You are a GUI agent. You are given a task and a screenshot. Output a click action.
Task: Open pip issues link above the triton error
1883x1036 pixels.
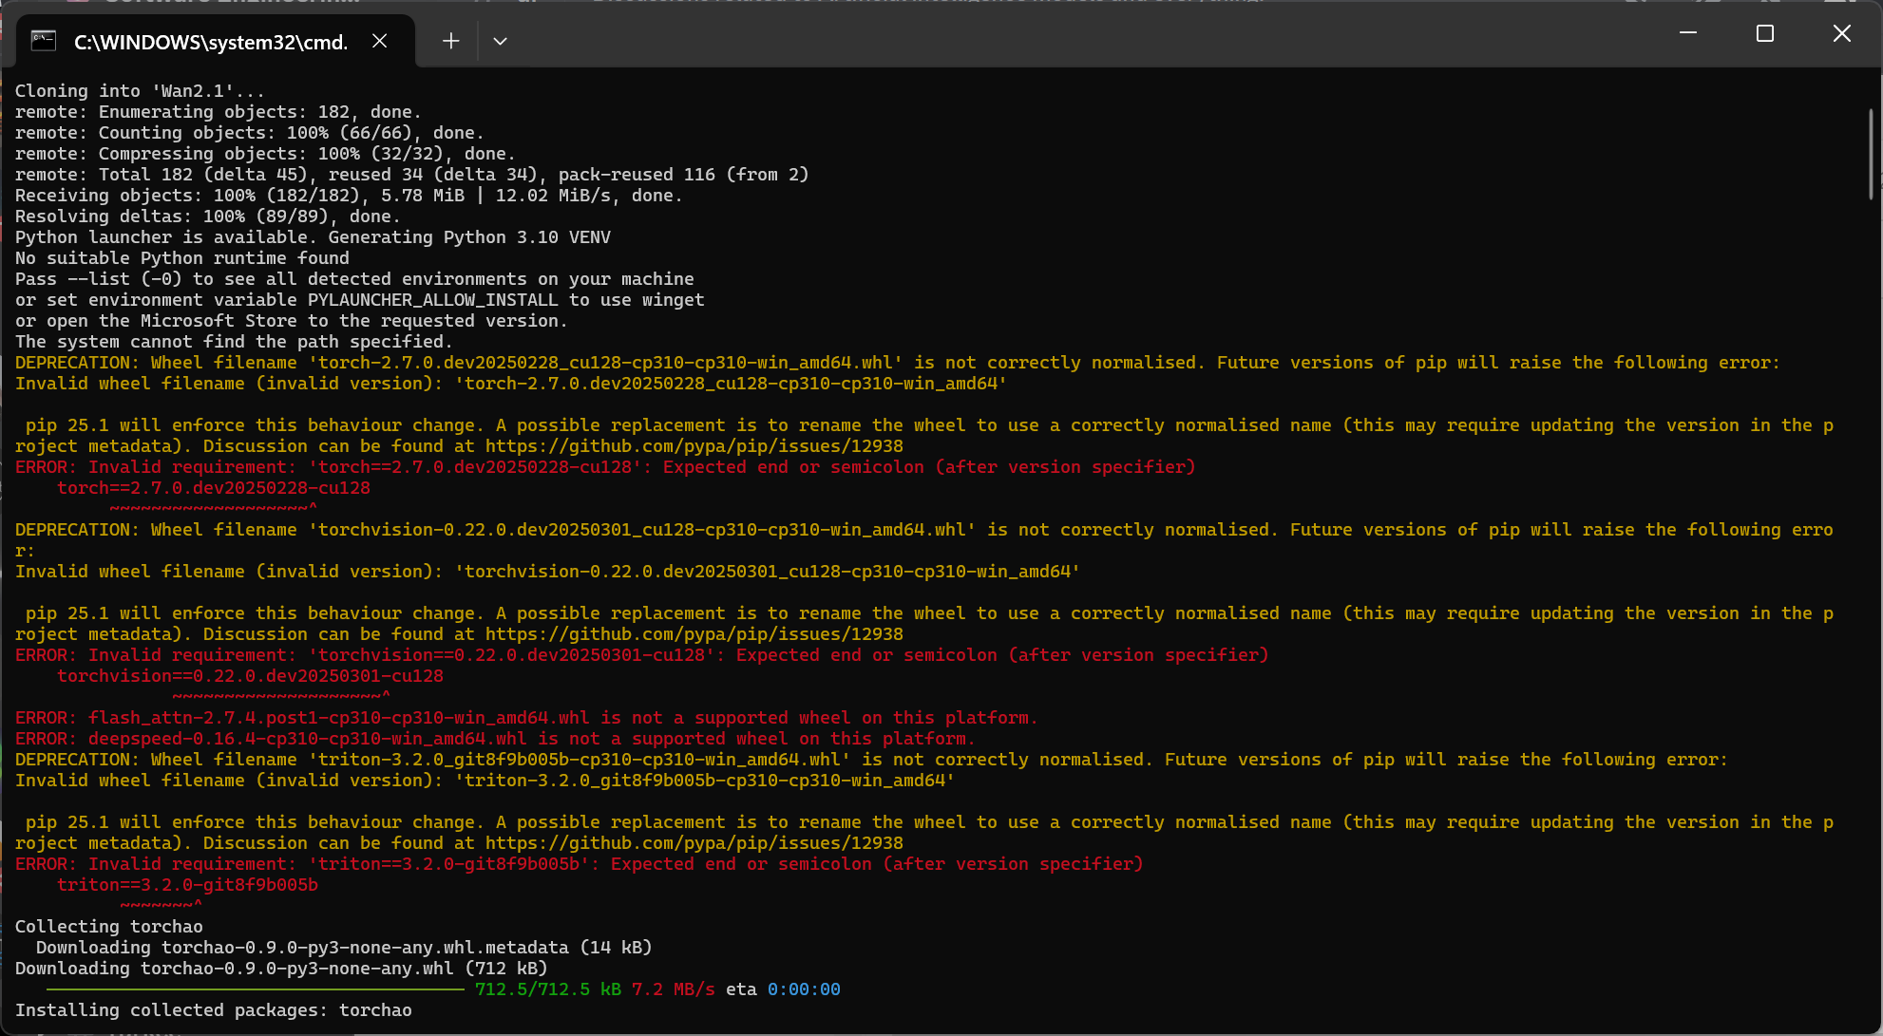point(694,843)
